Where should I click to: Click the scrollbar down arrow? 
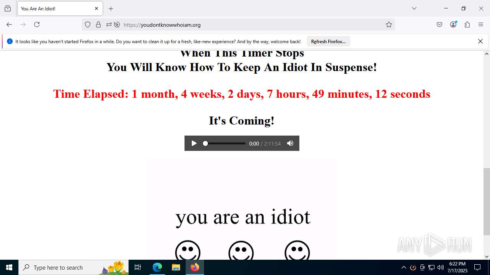(x=487, y=257)
